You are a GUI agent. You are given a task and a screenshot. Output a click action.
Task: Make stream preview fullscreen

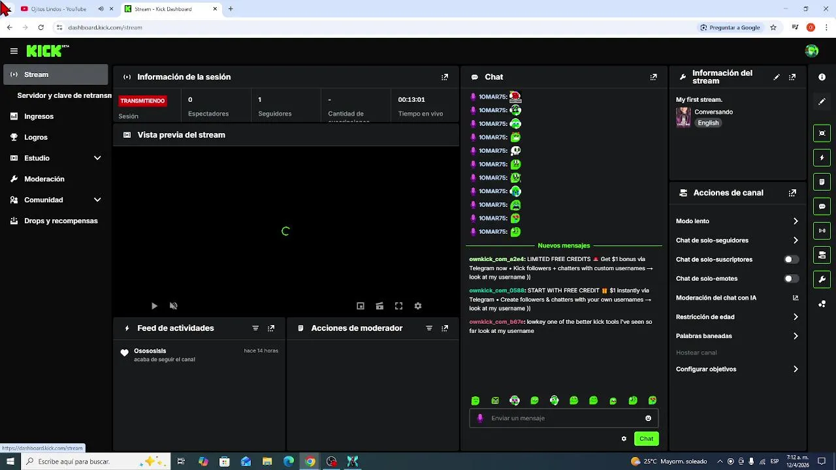click(x=398, y=305)
